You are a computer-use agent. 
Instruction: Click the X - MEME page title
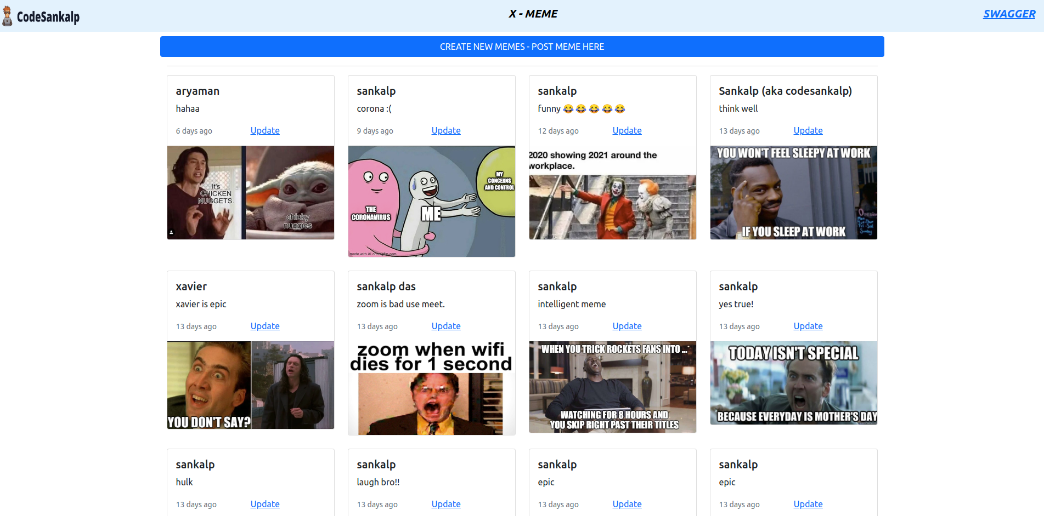pos(533,14)
